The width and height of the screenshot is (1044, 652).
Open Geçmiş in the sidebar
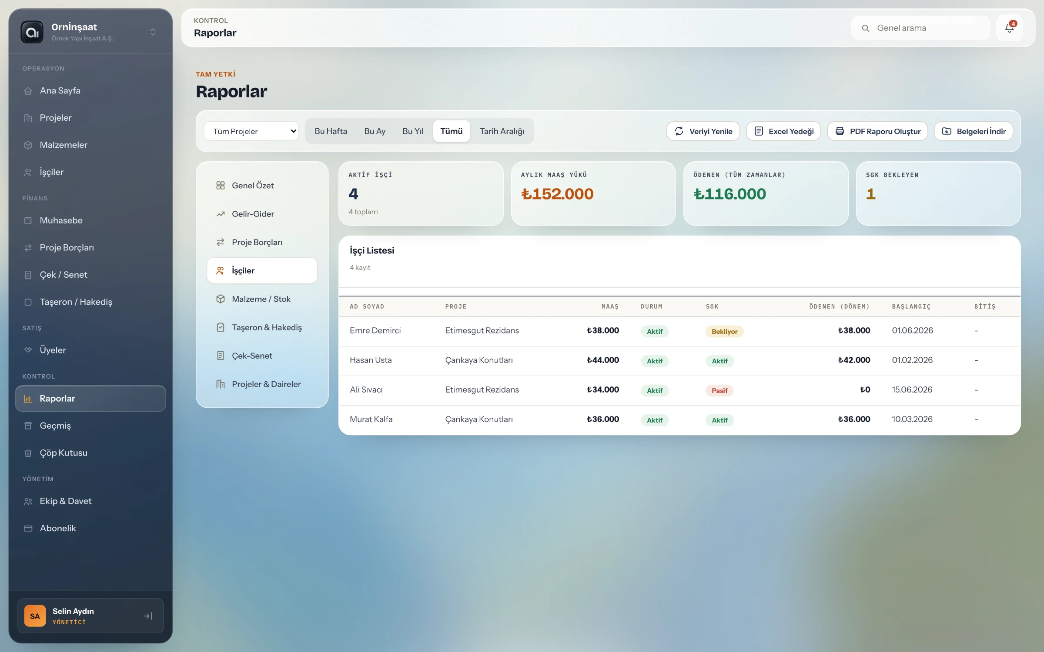click(90, 426)
